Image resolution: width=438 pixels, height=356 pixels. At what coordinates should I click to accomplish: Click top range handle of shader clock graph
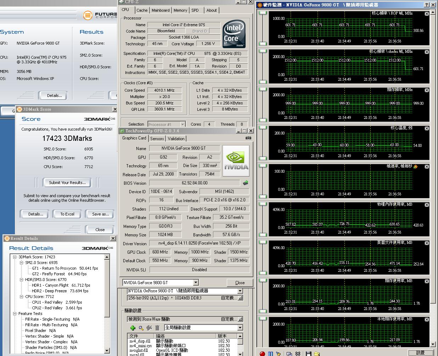tap(263, 51)
